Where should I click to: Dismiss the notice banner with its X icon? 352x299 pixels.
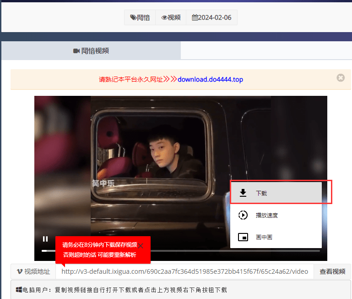click(x=341, y=78)
